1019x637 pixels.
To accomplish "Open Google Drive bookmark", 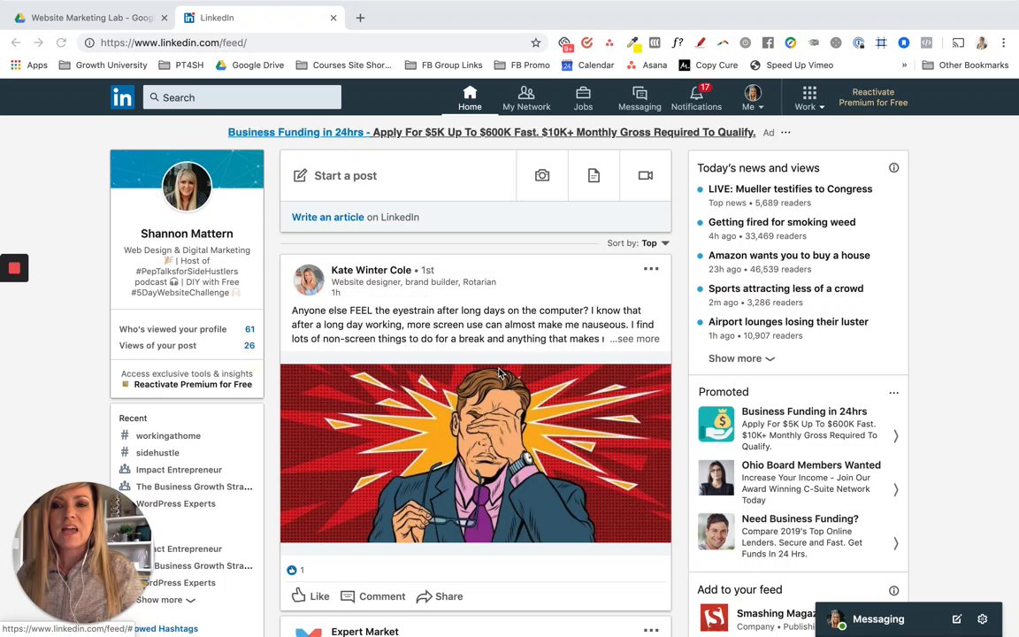I will coord(250,65).
